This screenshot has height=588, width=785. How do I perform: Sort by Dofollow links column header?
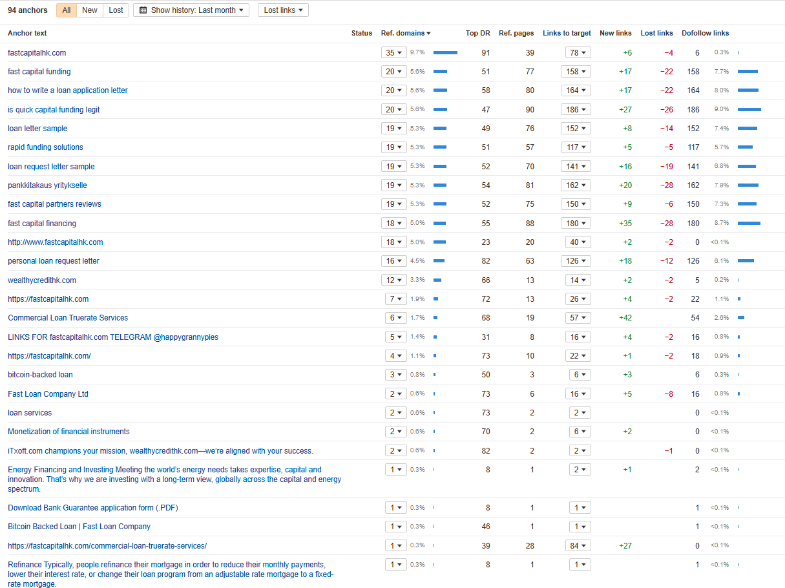705,34
